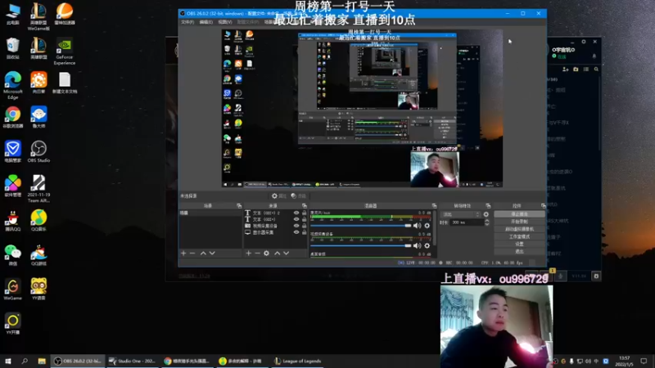
Task: Open the 编辑(E) menu in OBS
Action: [206, 22]
